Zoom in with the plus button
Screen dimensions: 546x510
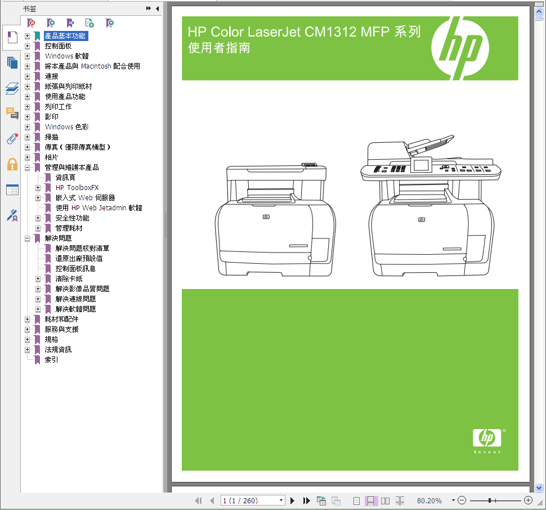click(528, 500)
